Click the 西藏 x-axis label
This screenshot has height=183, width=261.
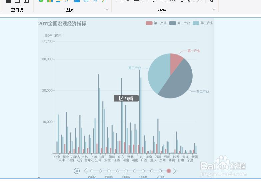click(x=172, y=160)
